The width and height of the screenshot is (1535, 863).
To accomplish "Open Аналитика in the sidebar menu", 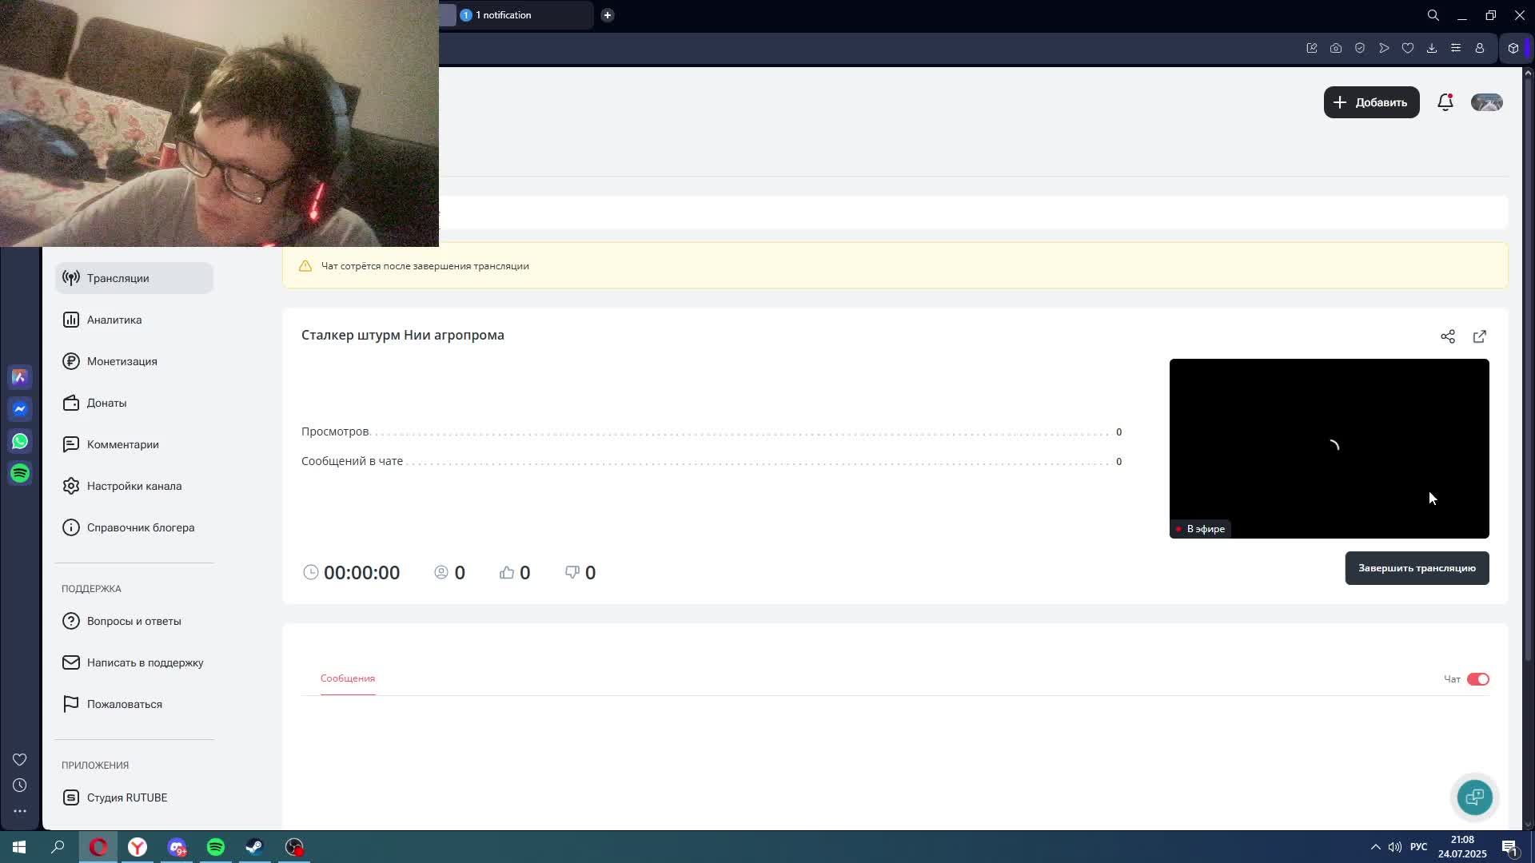I will coord(114,320).
